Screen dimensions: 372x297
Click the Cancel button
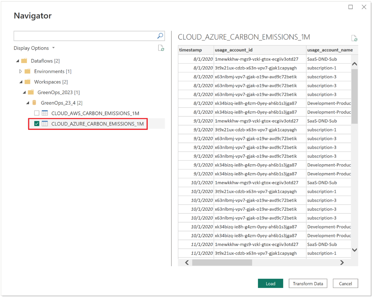tap(345, 283)
